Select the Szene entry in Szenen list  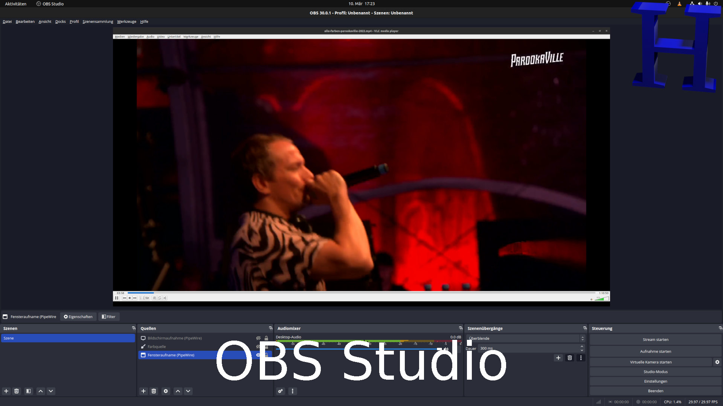(68, 338)
